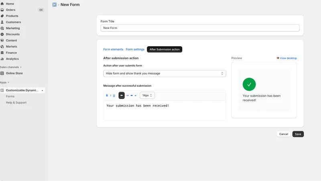Screen dimensions: 321x181
Task: Click the View desktop link
Action: (286, 58)
